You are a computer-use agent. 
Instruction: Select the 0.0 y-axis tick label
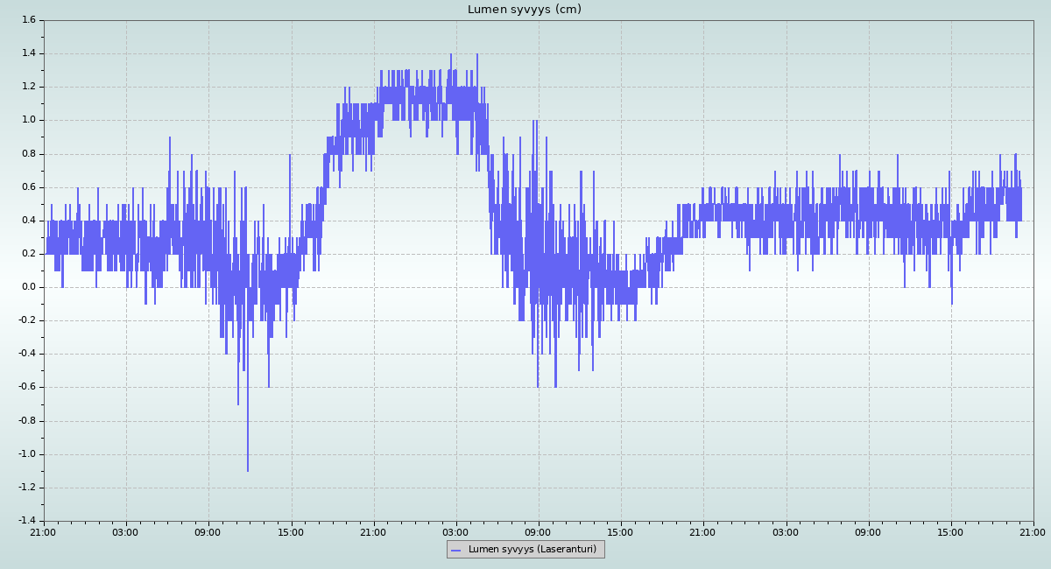pyautogui.click(x=28, y=287)
